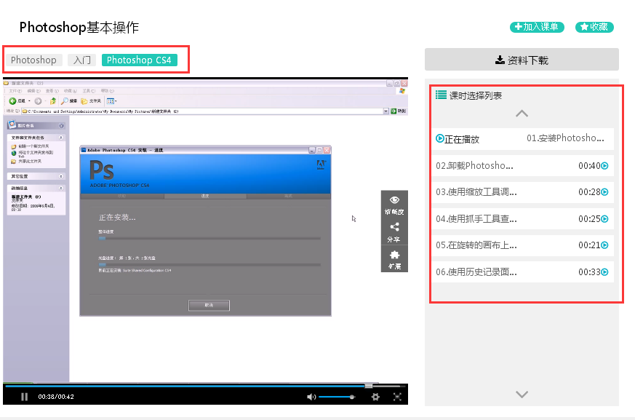Click the settings gear in the player bar
635x420 pixels.
click(x=376, y=396)
